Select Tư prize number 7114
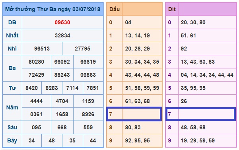The height and width of the screenshot is (150, 239). tap(72, 88)
